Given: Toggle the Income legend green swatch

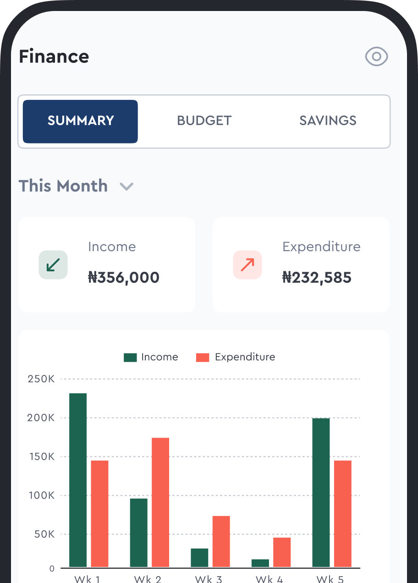Looking at the screenshot, I should point(130,357).
